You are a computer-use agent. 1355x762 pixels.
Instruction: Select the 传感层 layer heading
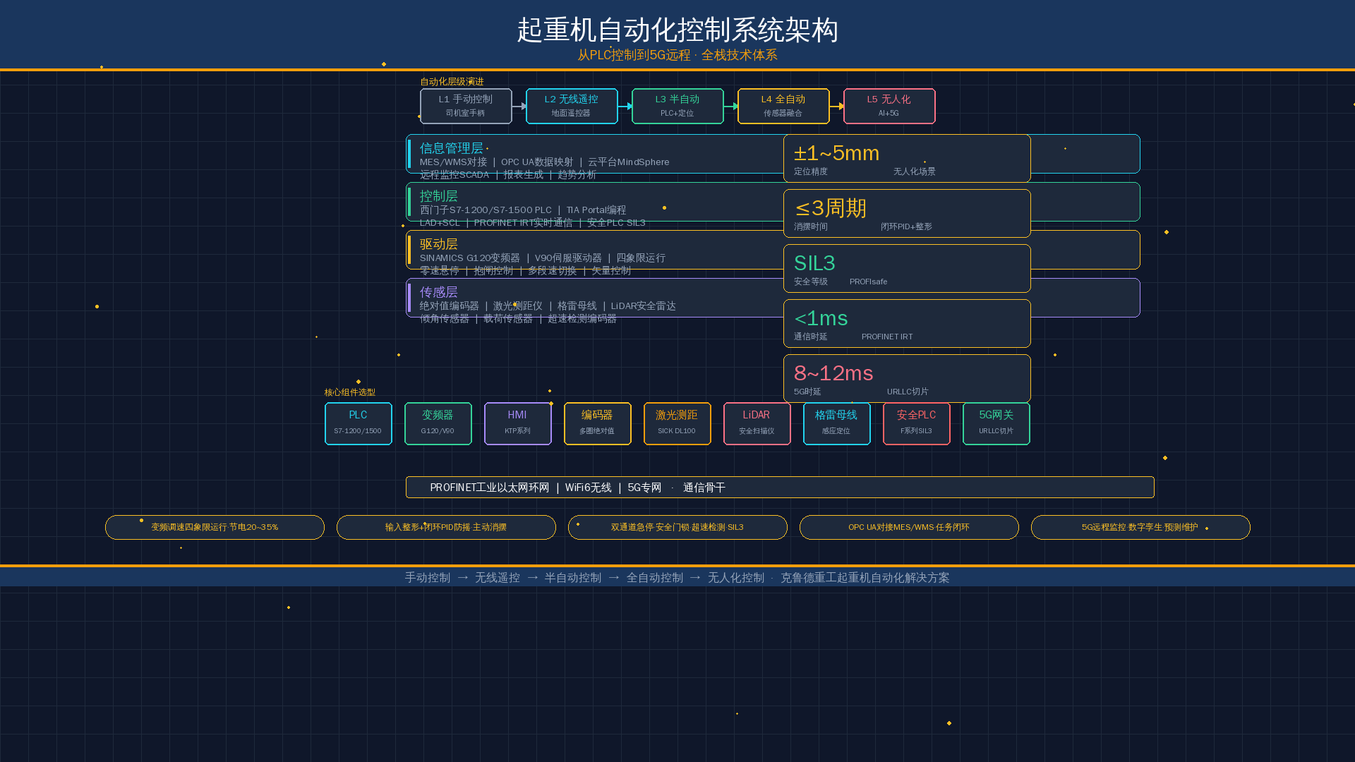click(x=438, y=292)
